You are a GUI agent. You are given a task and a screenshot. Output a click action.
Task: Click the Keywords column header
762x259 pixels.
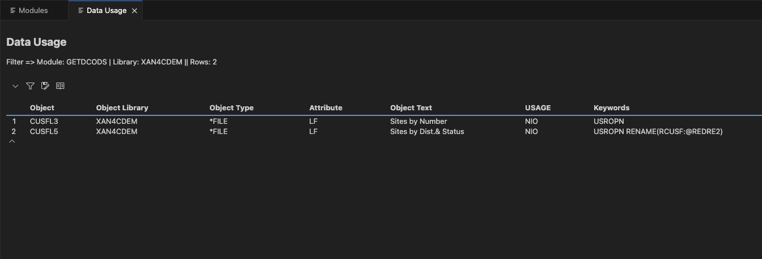[611, 107]
